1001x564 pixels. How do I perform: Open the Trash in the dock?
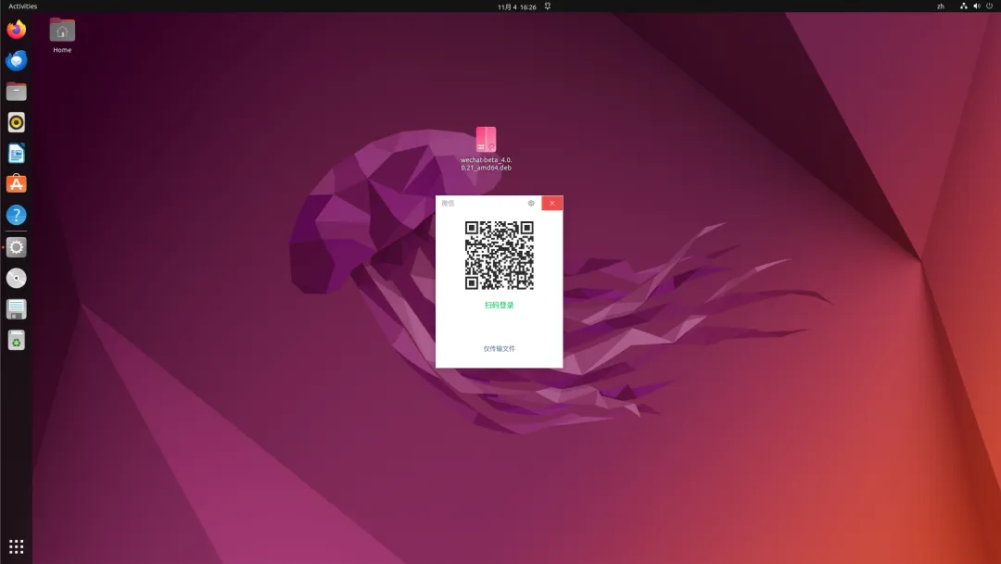coord(17,341)
